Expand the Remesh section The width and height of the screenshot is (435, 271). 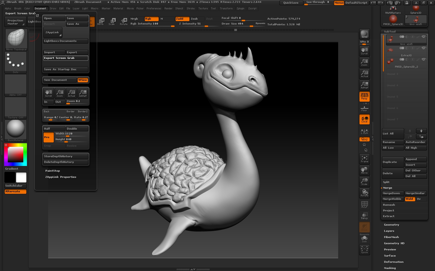(x=389, y=205)
